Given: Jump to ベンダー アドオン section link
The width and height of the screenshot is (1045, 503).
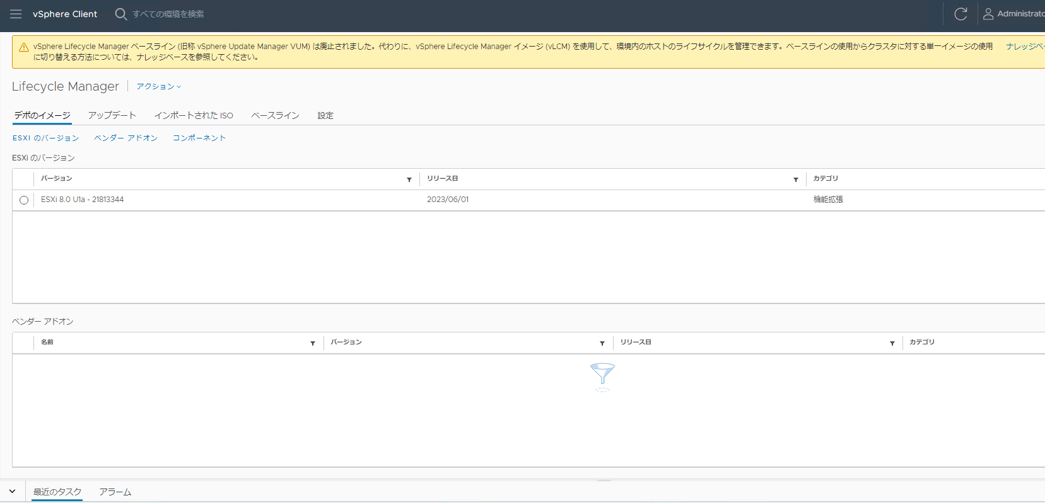Looking at the screenshot, I should 126,138.
